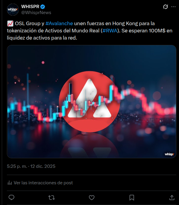The height and width of the screenshot is (205, 179).
Task: View Ver las interacciones de post
Action: click(x=43, y=183)
